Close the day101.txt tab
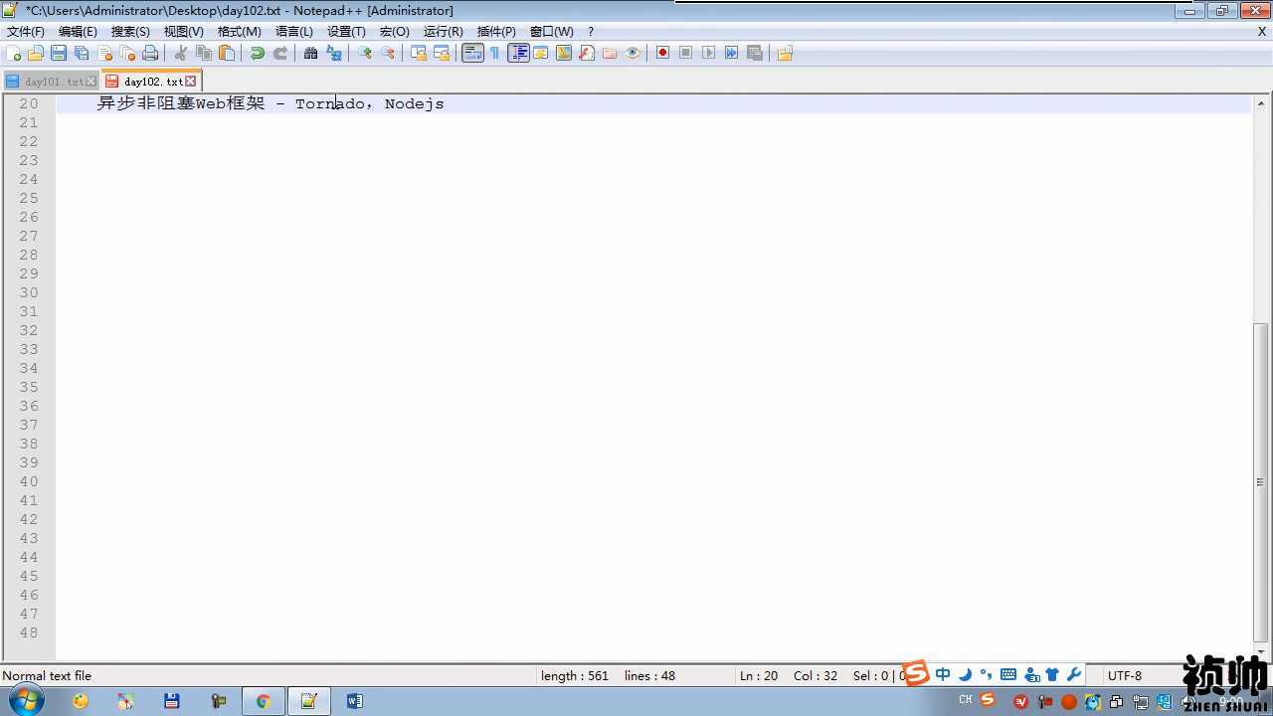This screenshot has height=716, width=1273. [91, 82]
